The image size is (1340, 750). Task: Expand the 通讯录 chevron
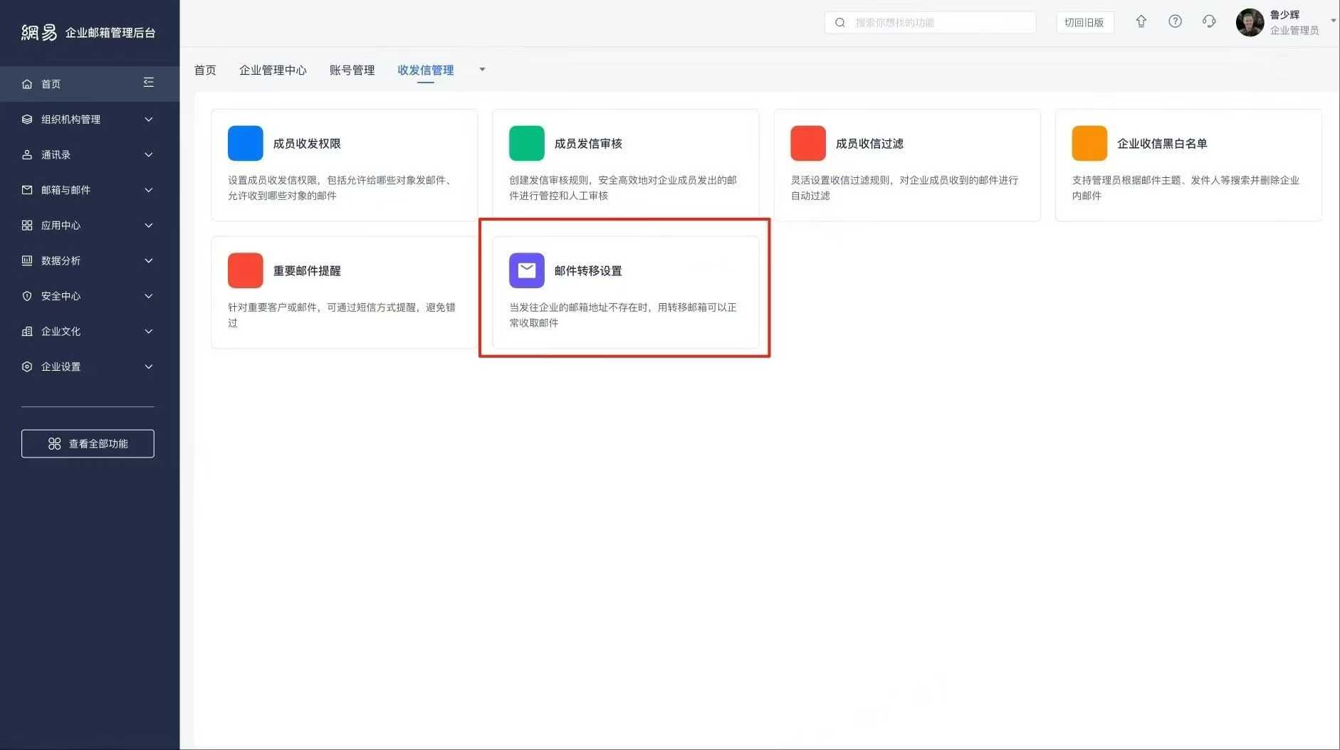149,154
